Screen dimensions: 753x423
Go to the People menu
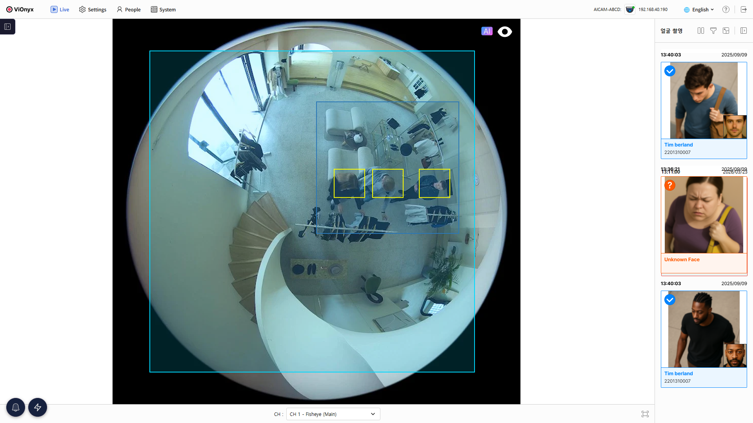(129, 9)
